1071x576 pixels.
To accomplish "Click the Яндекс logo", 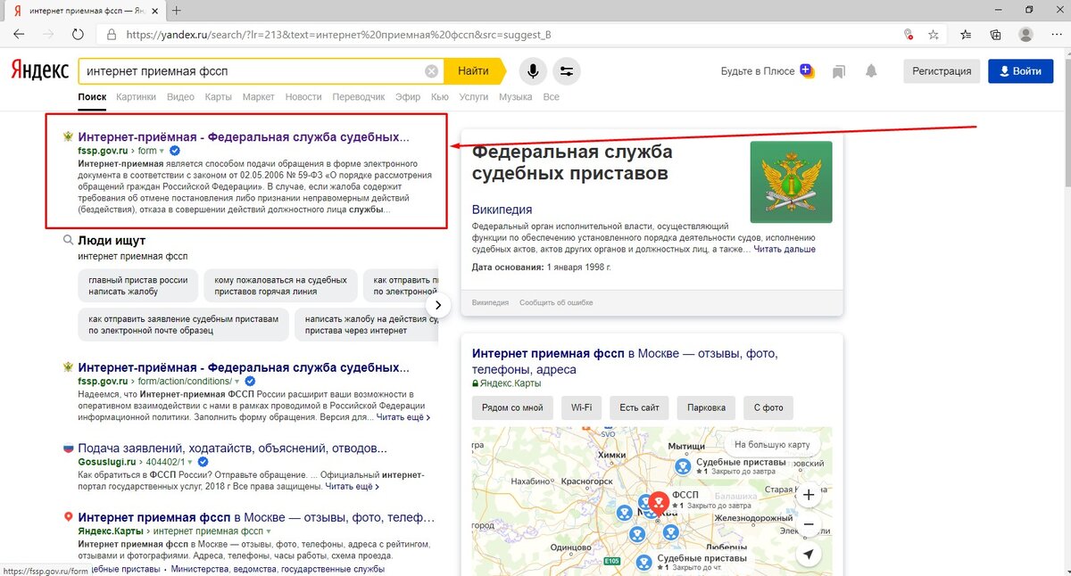I will (x=39, y=70).
